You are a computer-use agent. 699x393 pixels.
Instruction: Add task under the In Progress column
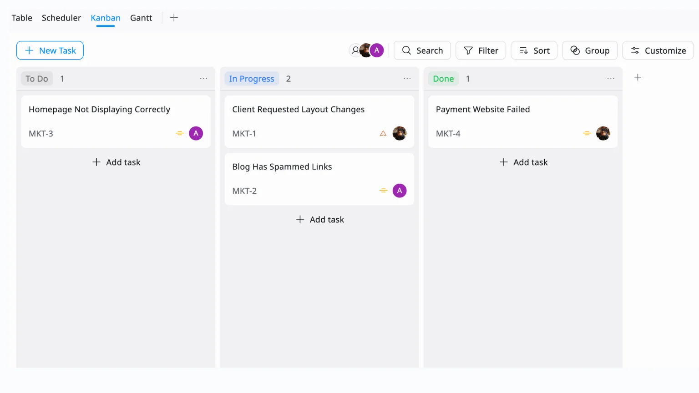pos(320,220)
